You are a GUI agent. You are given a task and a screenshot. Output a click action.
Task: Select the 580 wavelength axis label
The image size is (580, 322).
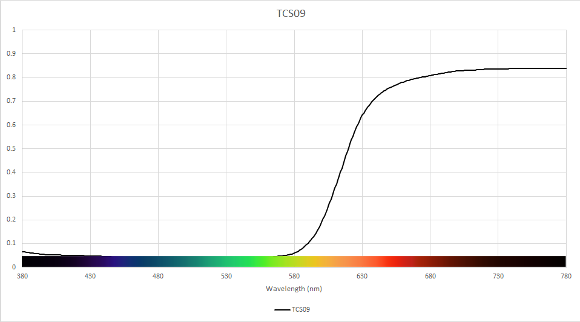(294, 276)
